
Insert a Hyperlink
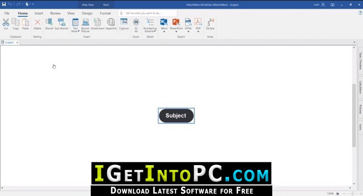pos(111,22)
